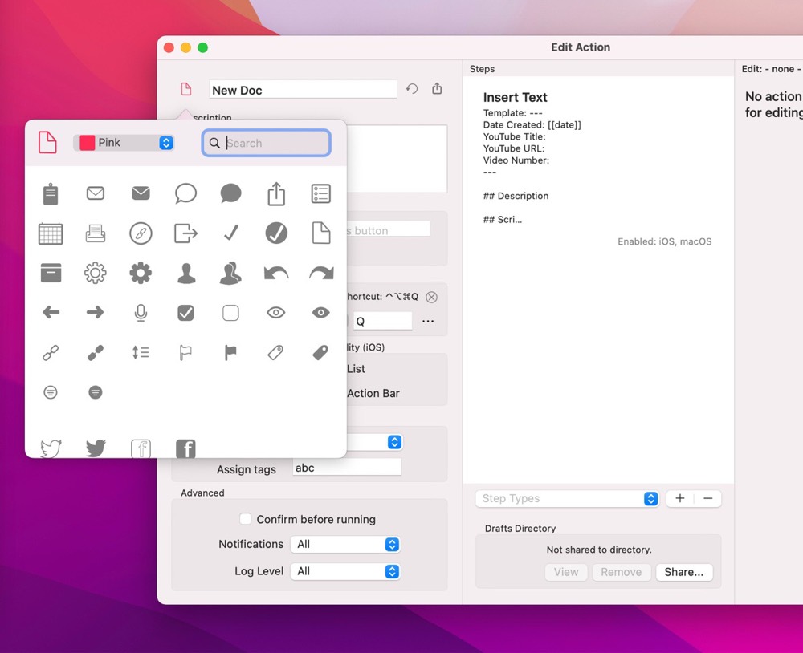Viewport: 803px width, 653px height.
Task: Click the pink action icon left of New Doc
Action: point(186,89)
